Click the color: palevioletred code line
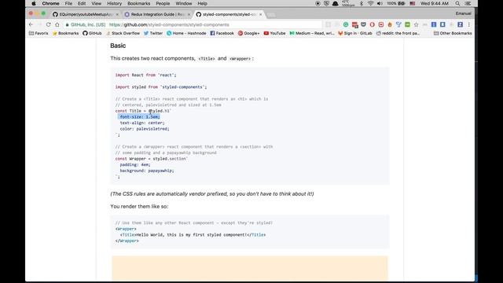This screenshot has width=503, height=283. (x=145, y=129)
